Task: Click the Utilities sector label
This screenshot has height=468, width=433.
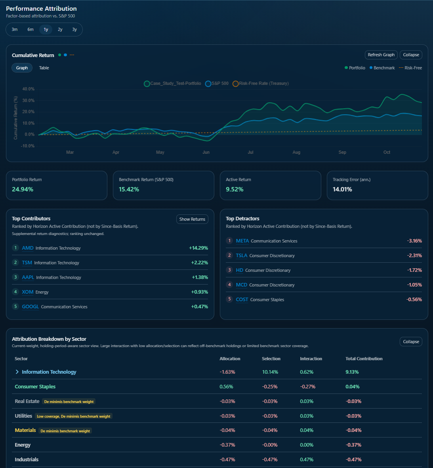Action: [24, 416]
